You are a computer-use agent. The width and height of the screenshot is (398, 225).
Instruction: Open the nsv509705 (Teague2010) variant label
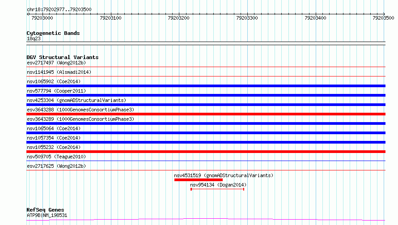(x=56, y=157)
